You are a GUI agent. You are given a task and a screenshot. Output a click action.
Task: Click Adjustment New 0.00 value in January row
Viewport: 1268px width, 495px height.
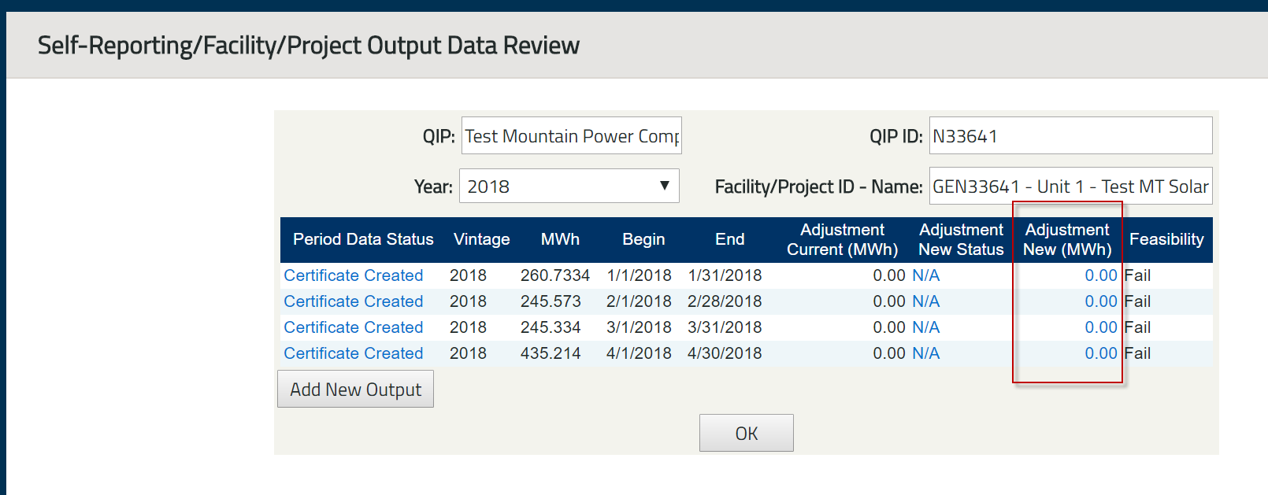click(1100, 275)
